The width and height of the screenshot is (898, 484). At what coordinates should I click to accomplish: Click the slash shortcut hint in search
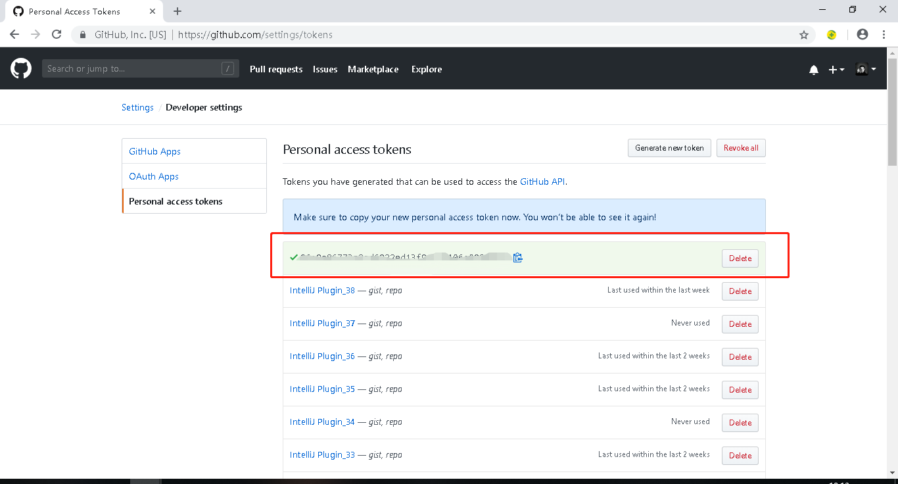click(x=227, y=68)
